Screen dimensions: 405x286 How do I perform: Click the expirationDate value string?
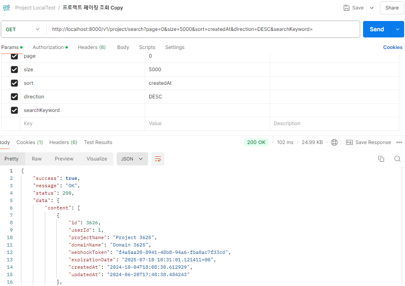tap(167, 260)
